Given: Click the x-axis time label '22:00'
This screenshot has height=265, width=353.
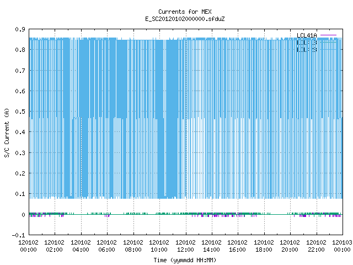Looking at the screenshot, I should point(316,250).
